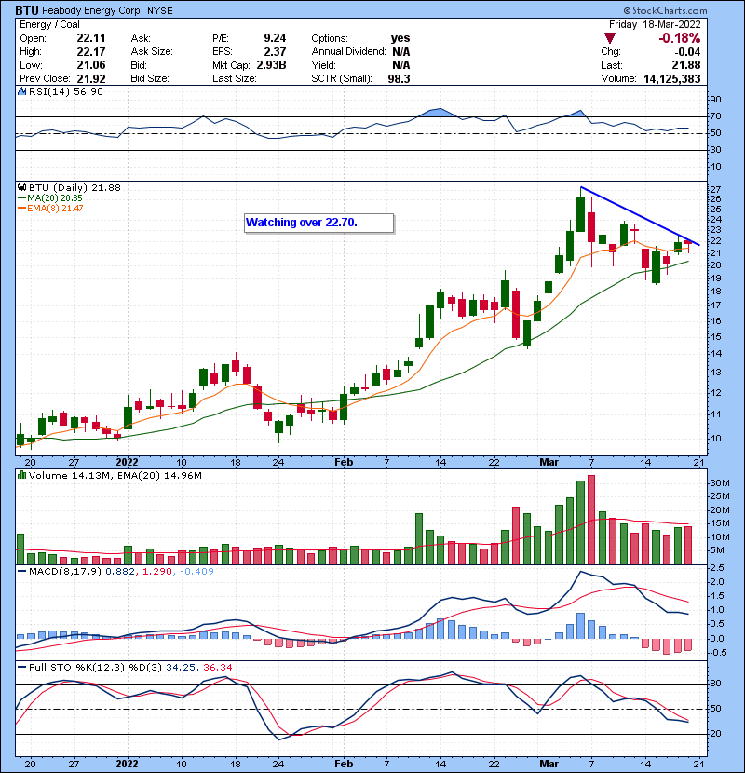
Task: Click the Open value 22.11
Action: click(x=91, y=38)
